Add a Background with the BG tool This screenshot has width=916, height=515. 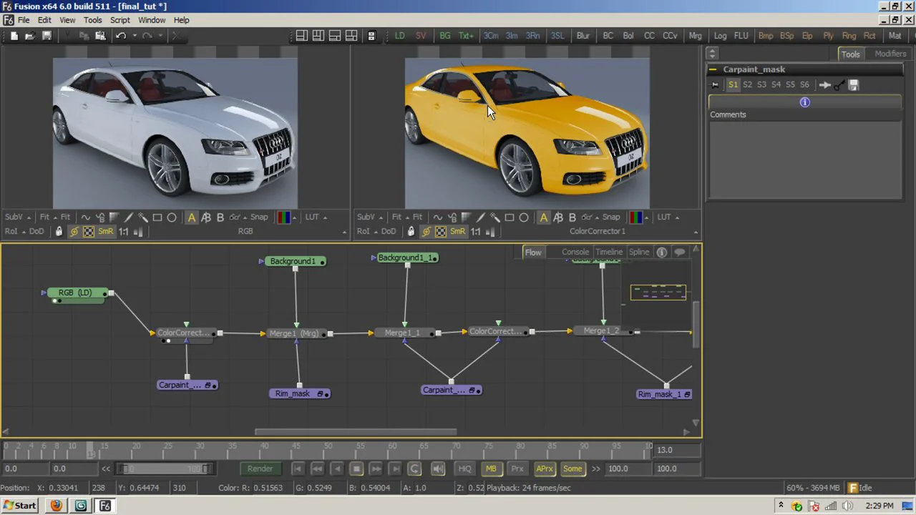(x=445, y=36)
